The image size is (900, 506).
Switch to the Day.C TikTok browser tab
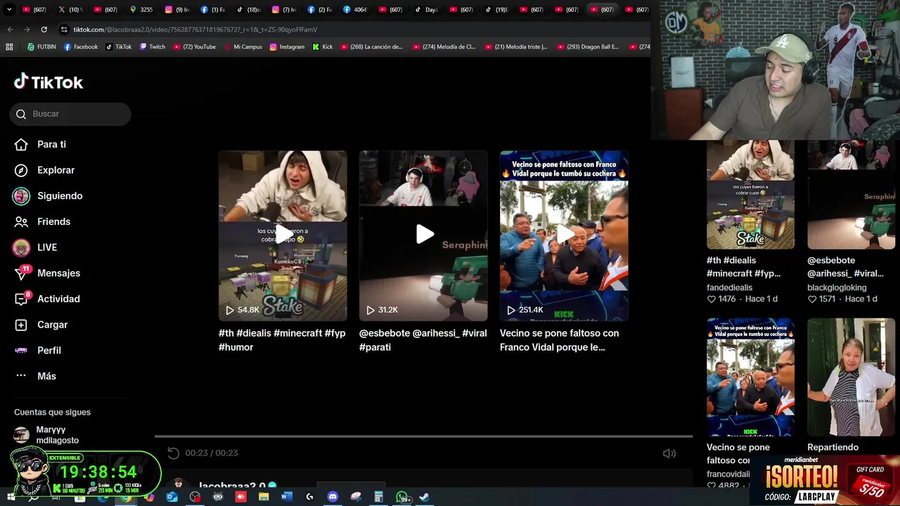426,10
